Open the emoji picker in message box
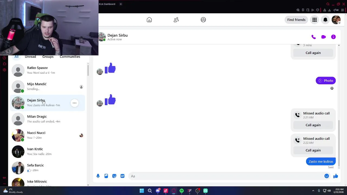Viewport: 347px width, 195px height. (x=327, y=176)
